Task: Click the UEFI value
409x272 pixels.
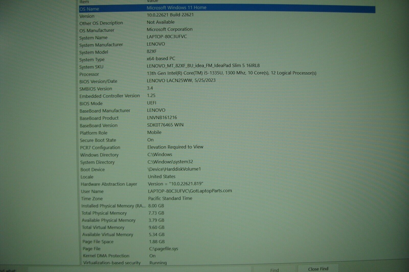Action: coord(152,103)
